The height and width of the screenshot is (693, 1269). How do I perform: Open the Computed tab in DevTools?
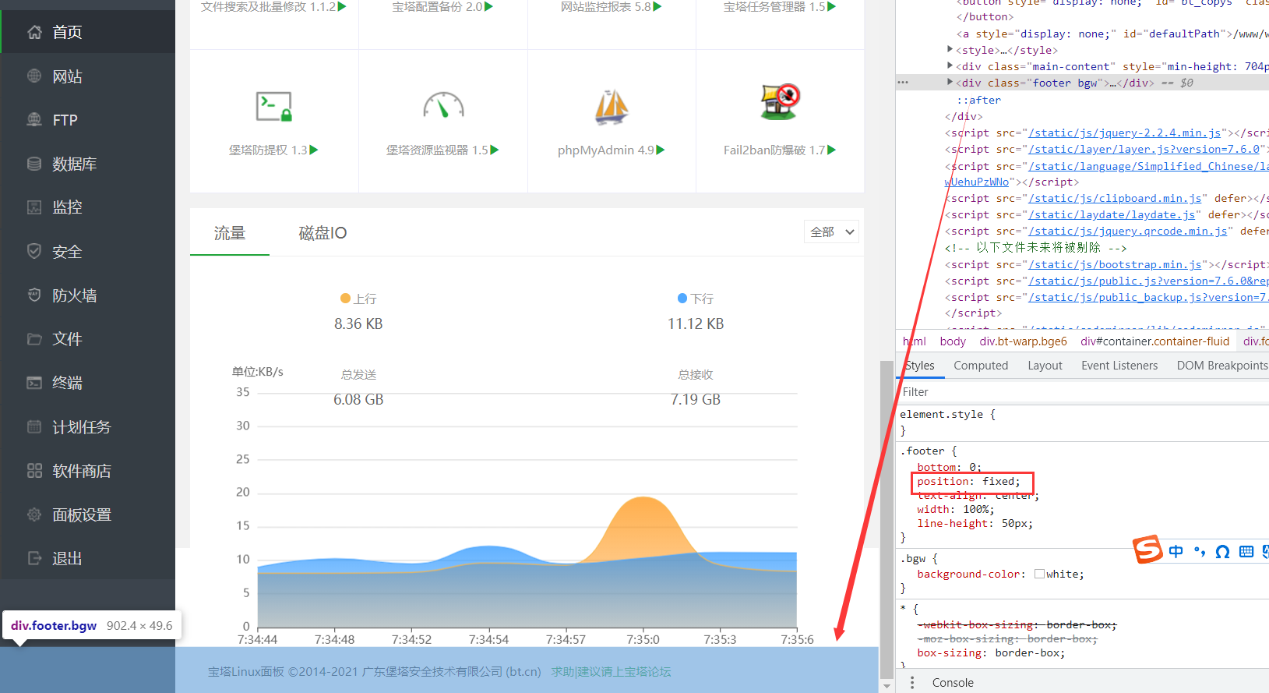[x=981, y=366]
